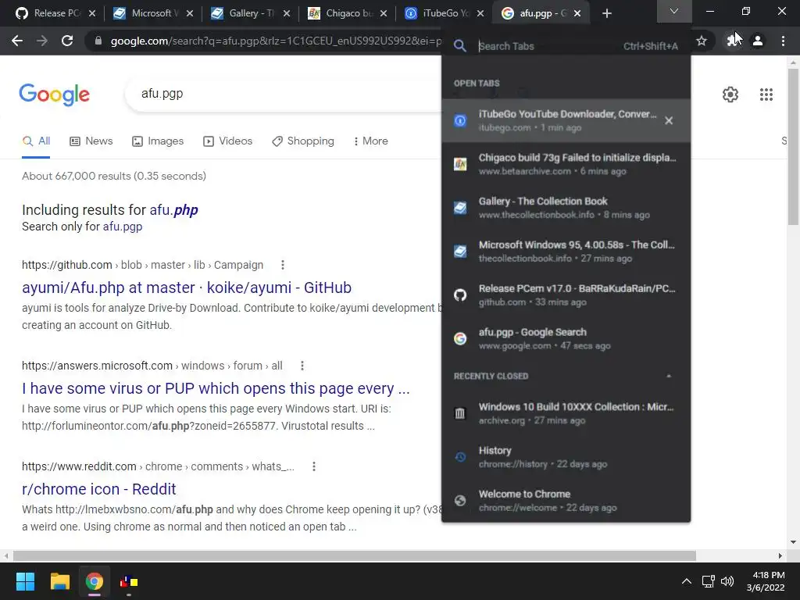
Task: Click the Chrome taskbar icon
Action: point(95,581)
